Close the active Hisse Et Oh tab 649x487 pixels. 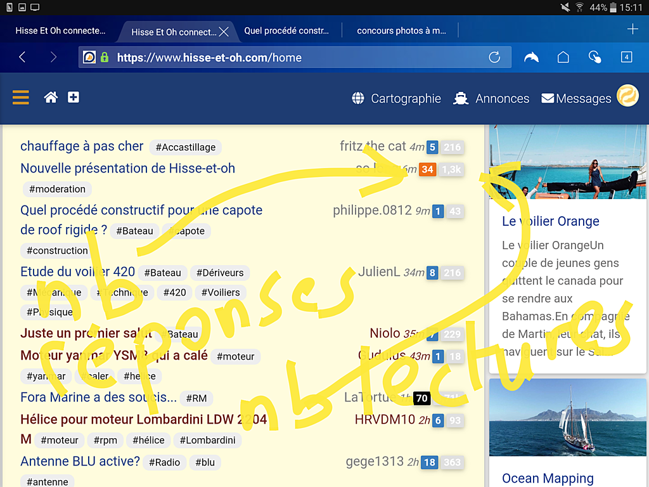coord(224,32)
